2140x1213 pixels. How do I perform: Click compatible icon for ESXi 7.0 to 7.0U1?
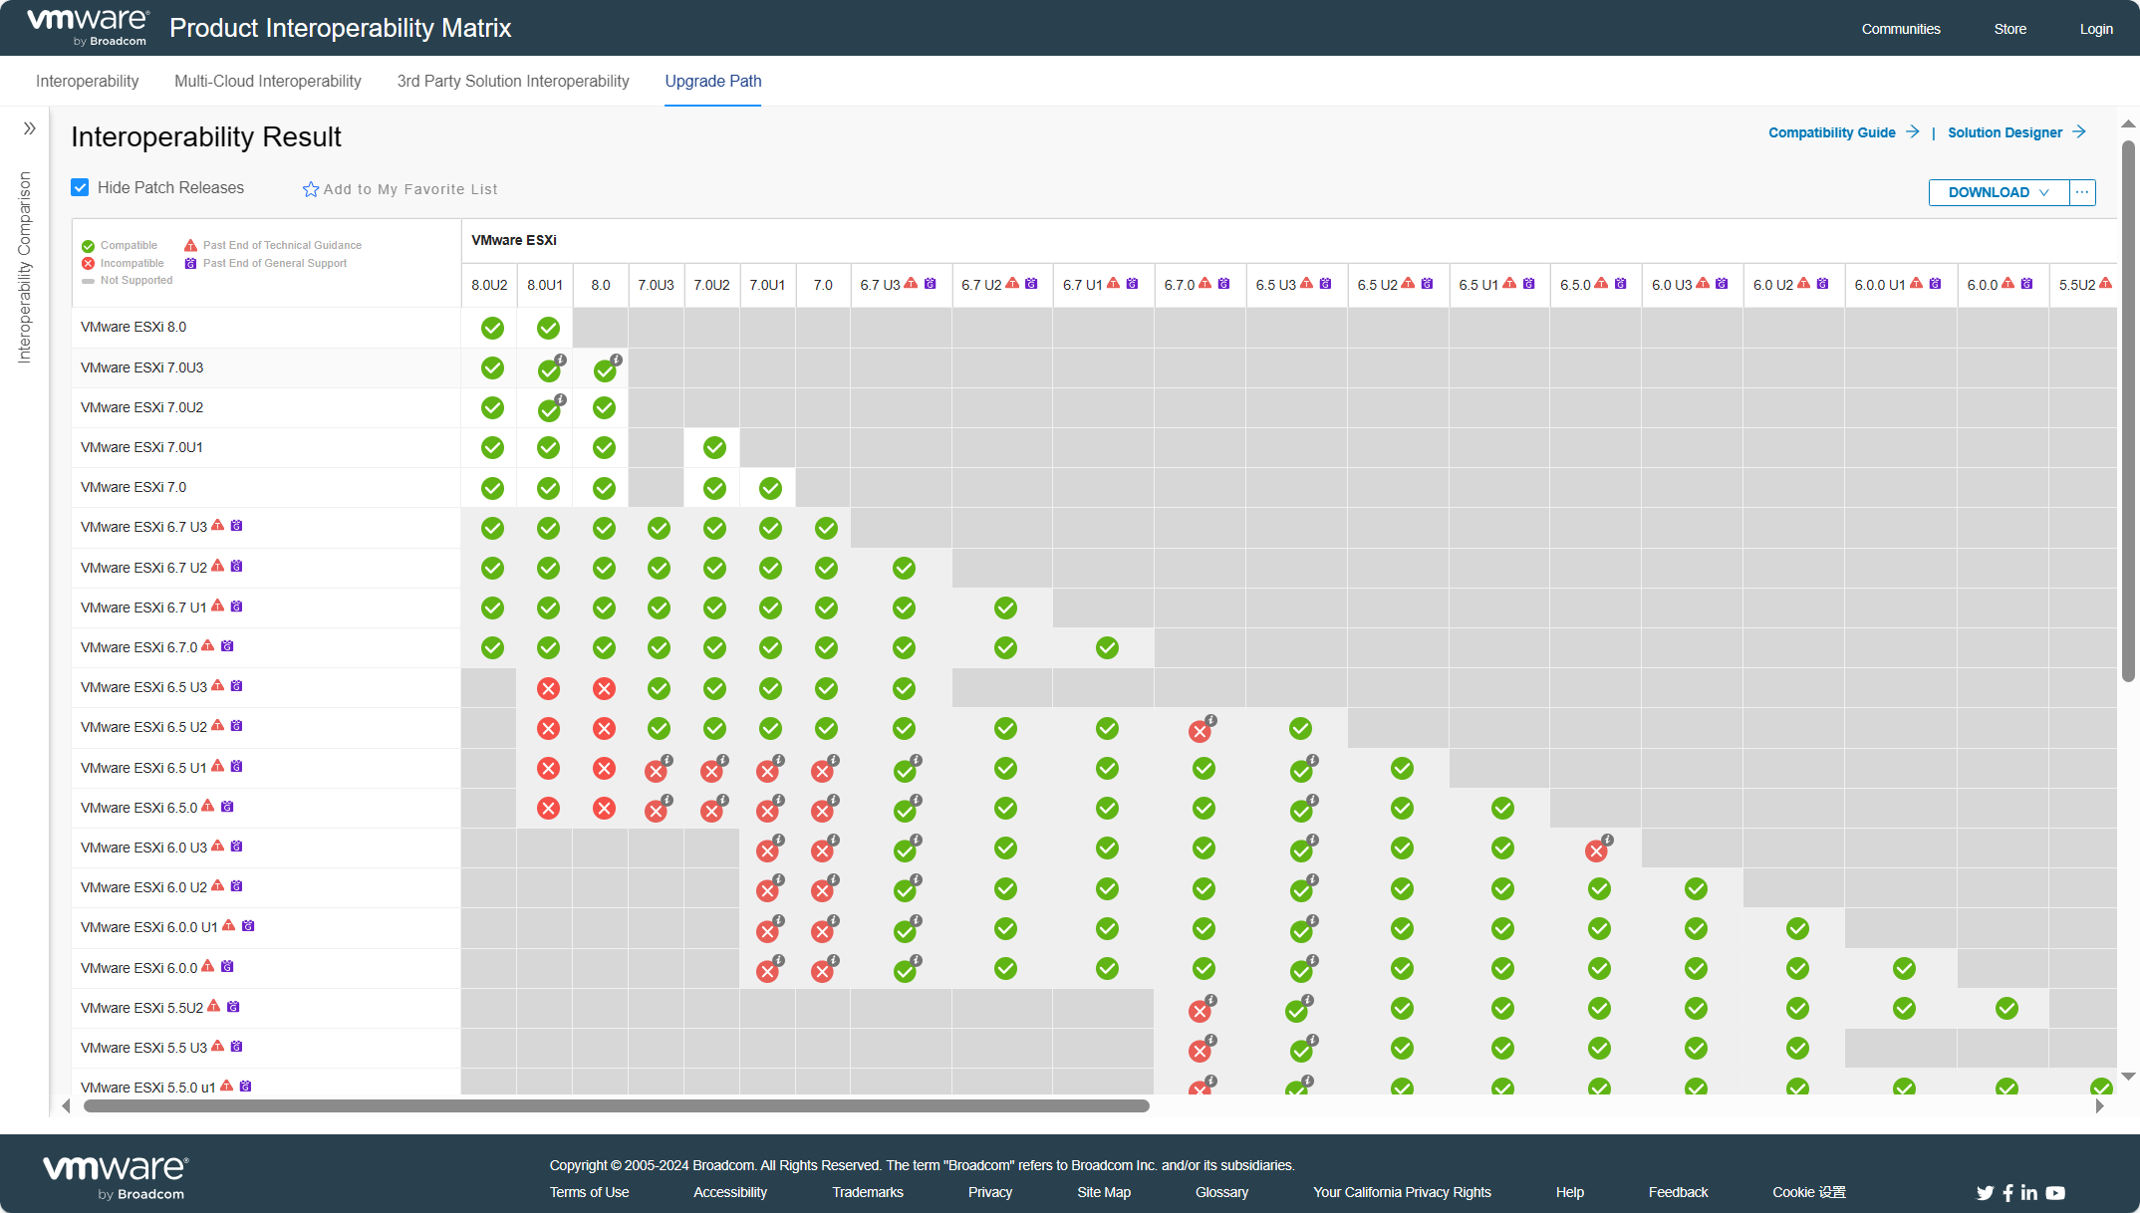(x=770, y=488)
